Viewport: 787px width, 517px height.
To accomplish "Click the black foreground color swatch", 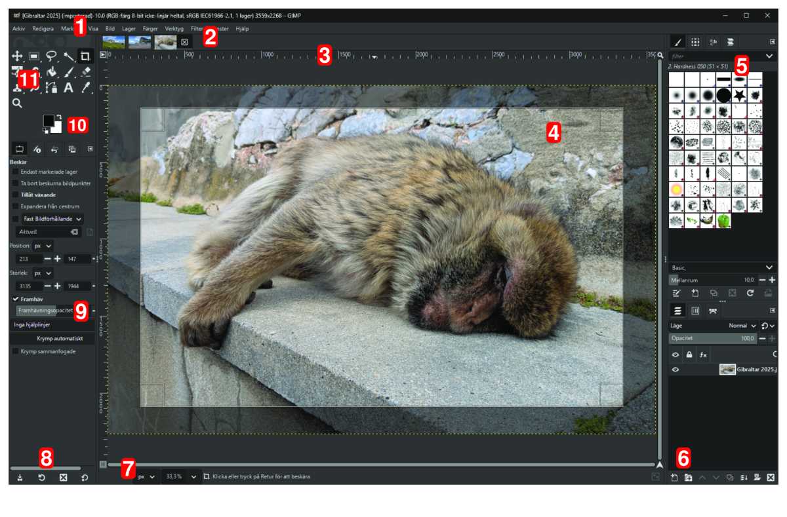I will [49, 121].
